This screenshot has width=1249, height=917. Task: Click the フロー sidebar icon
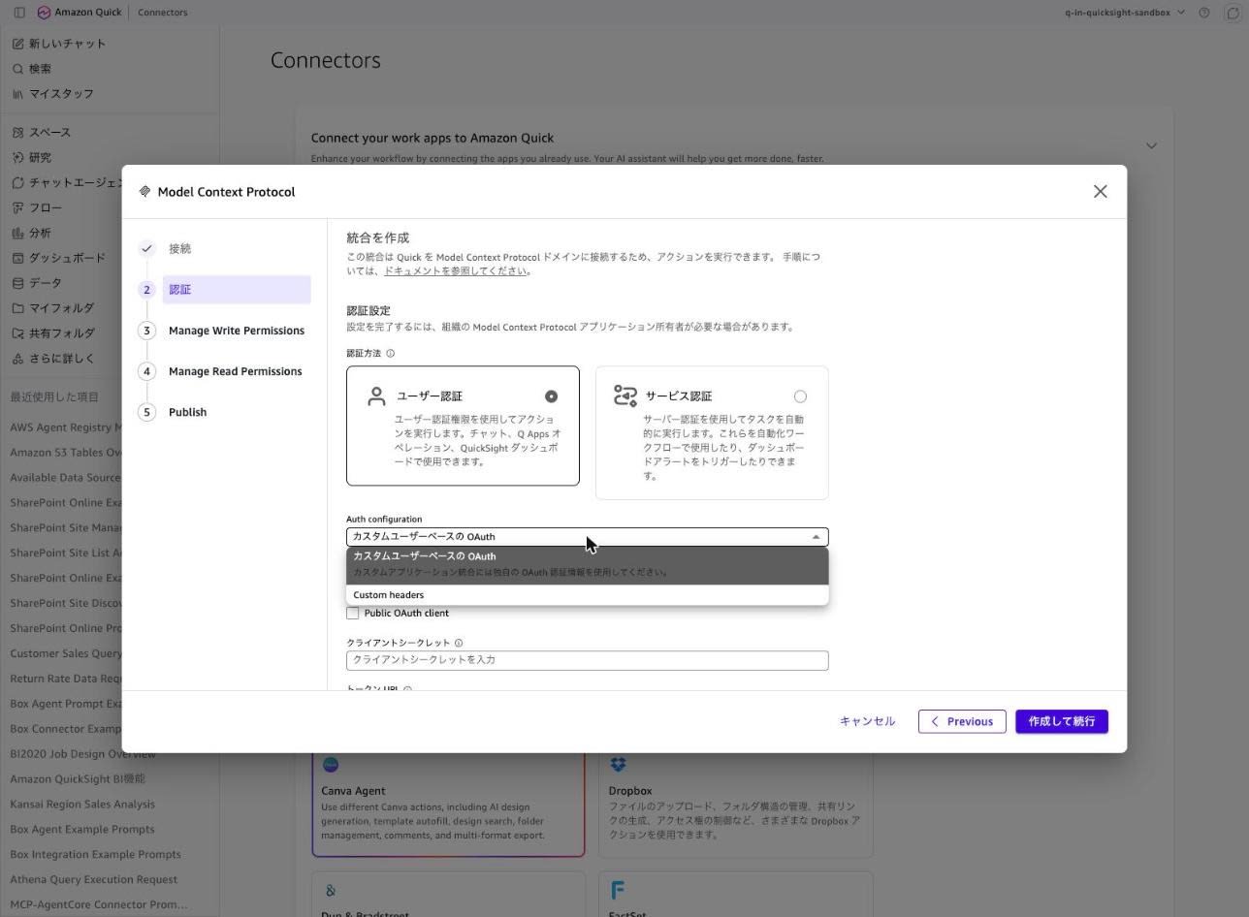17,207
